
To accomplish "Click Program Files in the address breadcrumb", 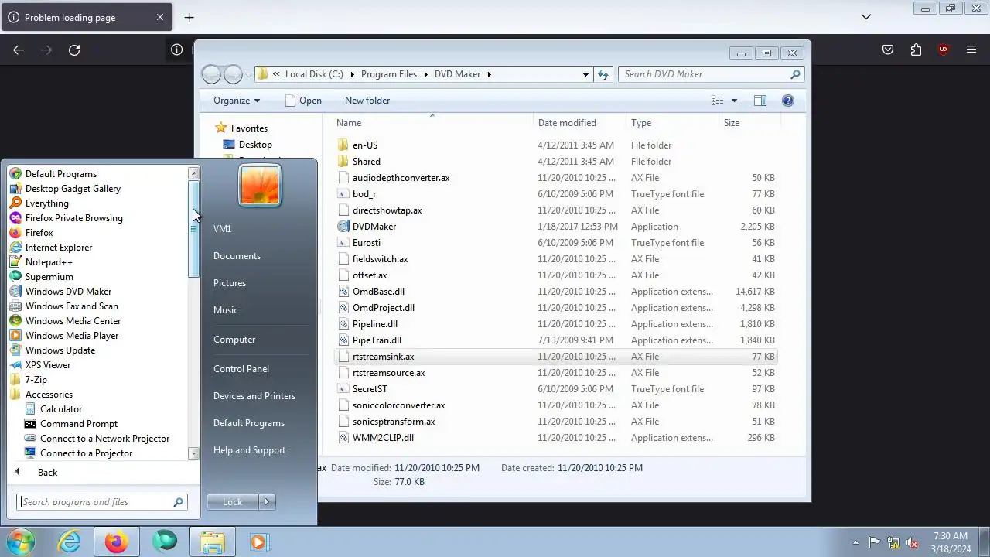I will pos(389,74).
